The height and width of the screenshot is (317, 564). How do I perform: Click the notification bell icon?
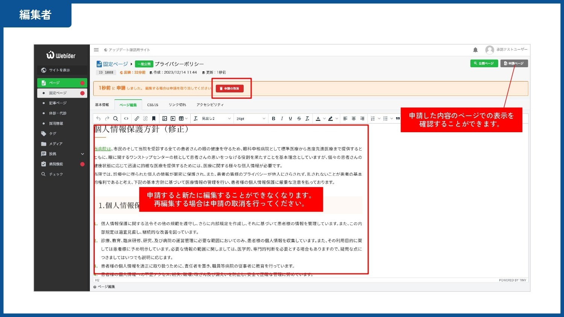point(475,50)
